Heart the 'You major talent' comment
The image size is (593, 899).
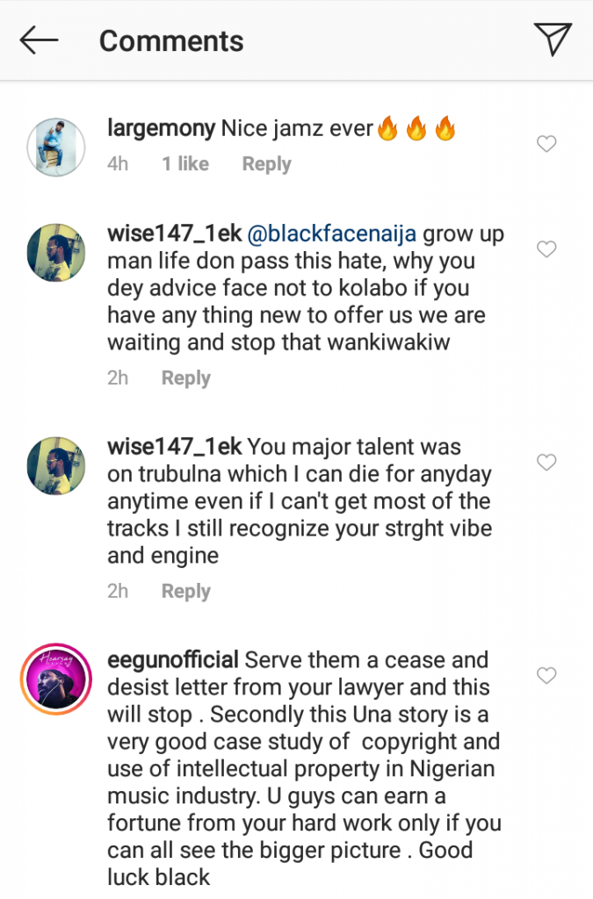click(546, 463)
